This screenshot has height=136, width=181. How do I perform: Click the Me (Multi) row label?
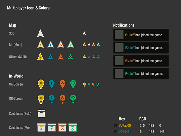[x=15, y=45]
